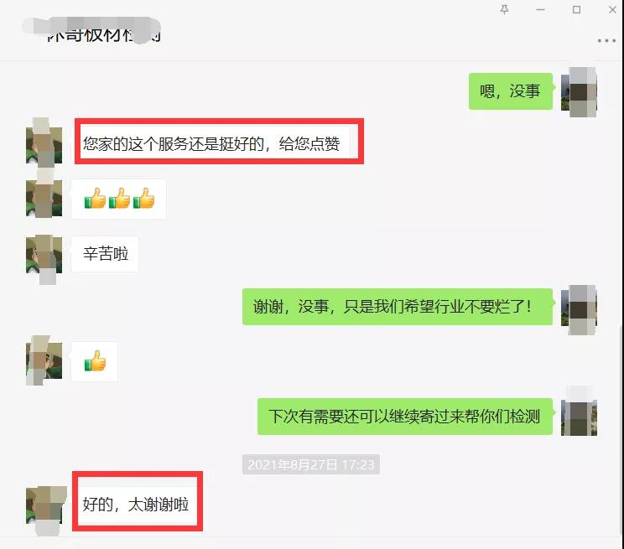Image resolution: width=624 pixels, height=549 pixels.
Task: Select message 下次有需要还可以继续寄过来帮你们检测
Action: tap(405, 417)
